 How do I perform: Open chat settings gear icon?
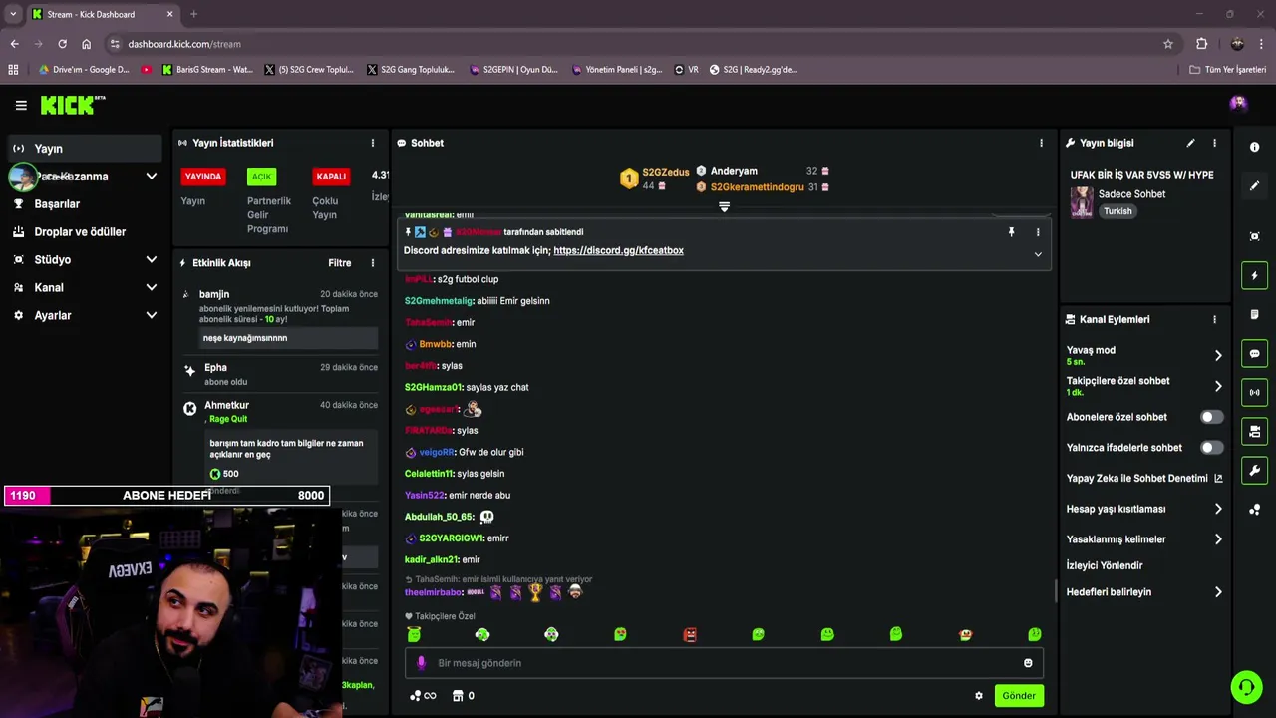(978, 696)
